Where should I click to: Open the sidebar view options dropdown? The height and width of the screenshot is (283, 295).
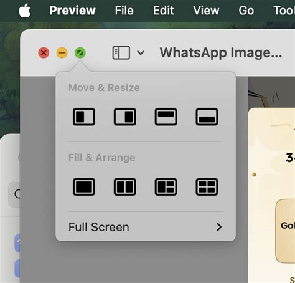(x=141, y=53)
